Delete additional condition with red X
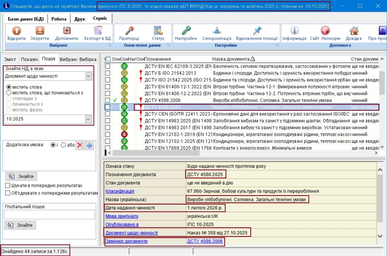The height and width of the screenshot is (256, 387). (80, 145)
